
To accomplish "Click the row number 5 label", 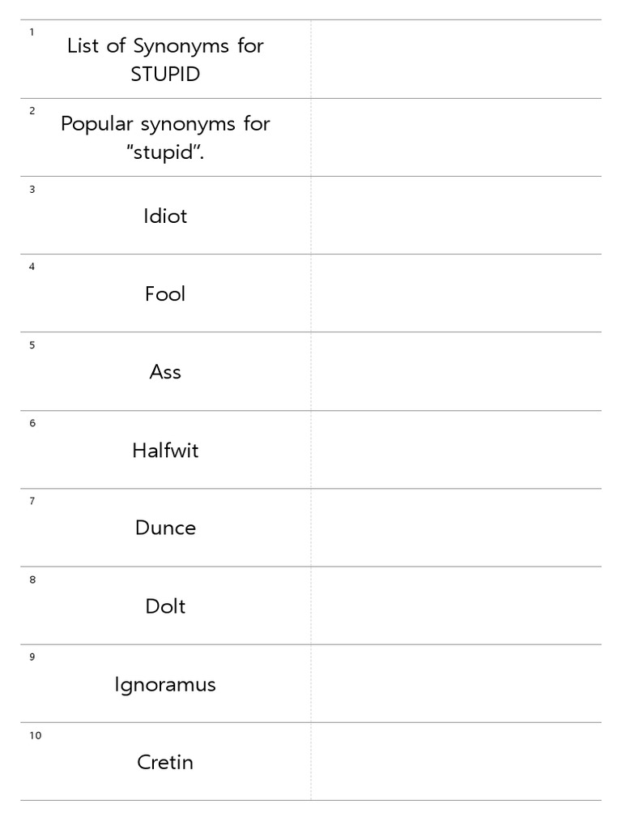I will [x=32, y=345].
